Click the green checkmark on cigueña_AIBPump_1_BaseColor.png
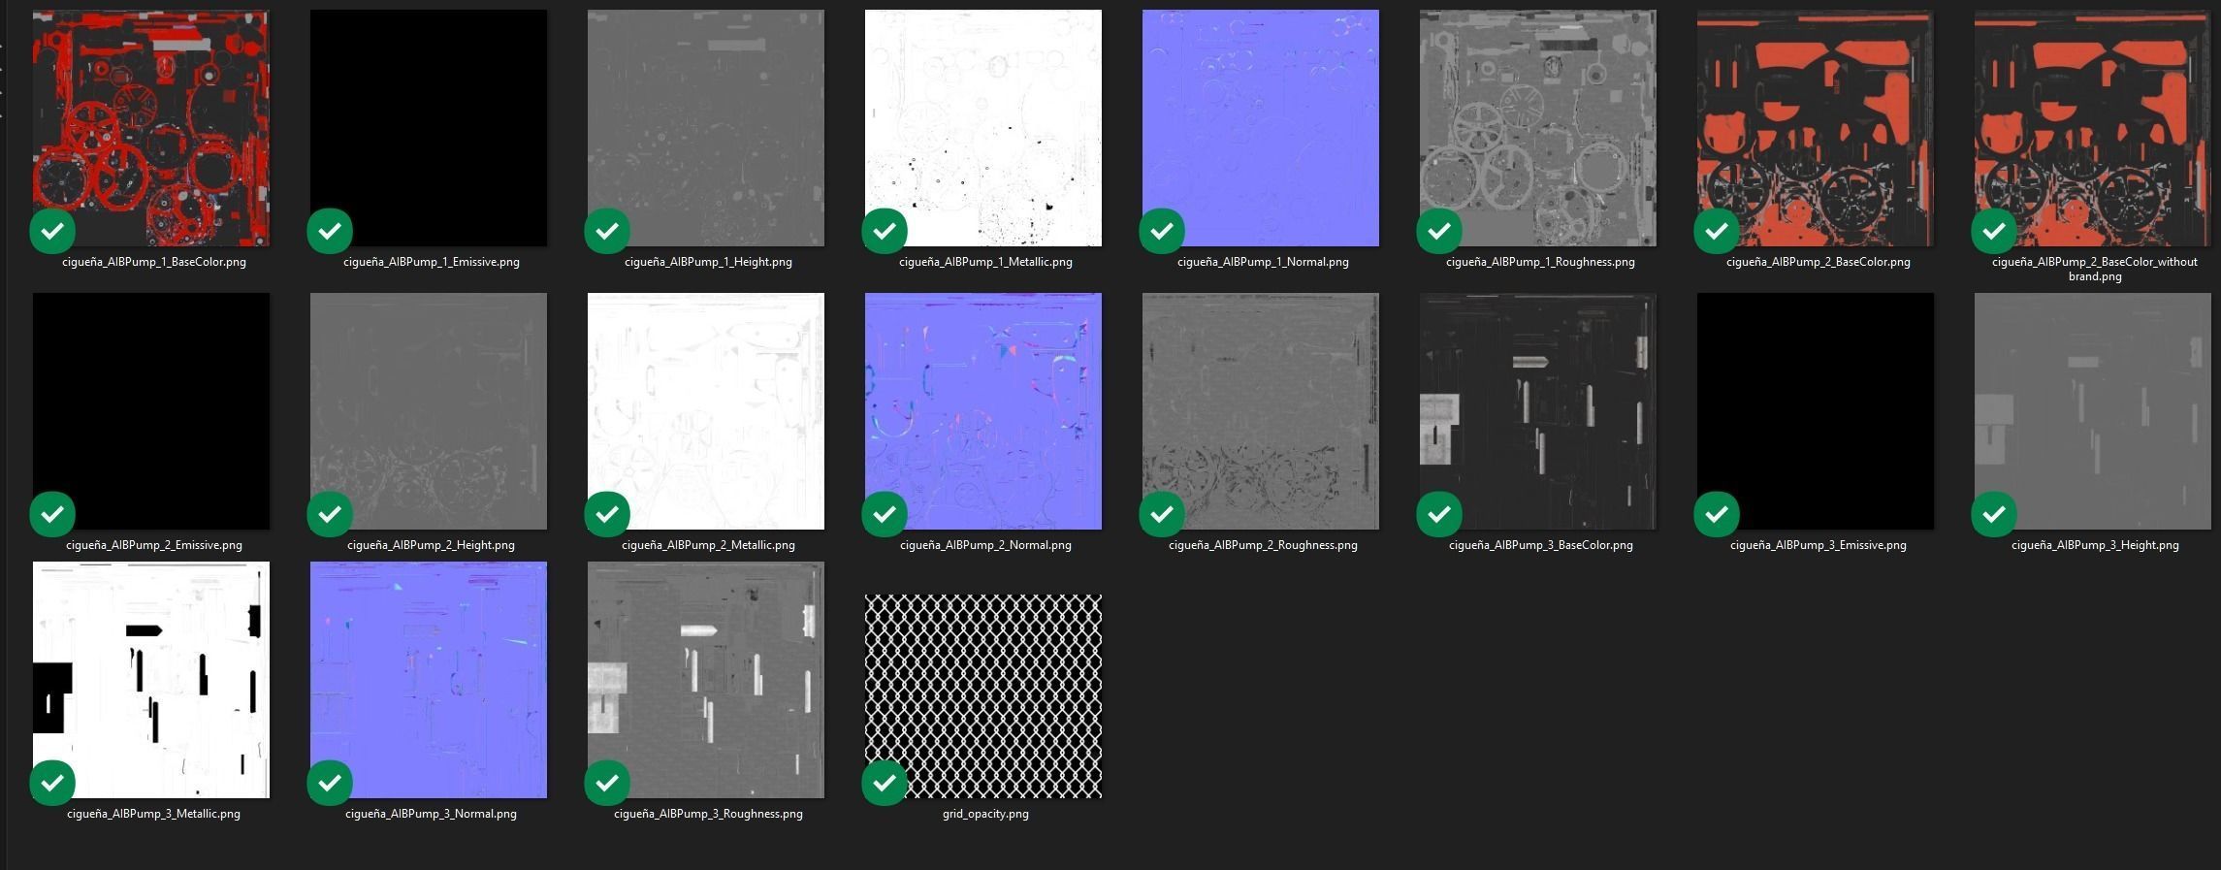Screen dimensions: 2221x870 (52, 231)
